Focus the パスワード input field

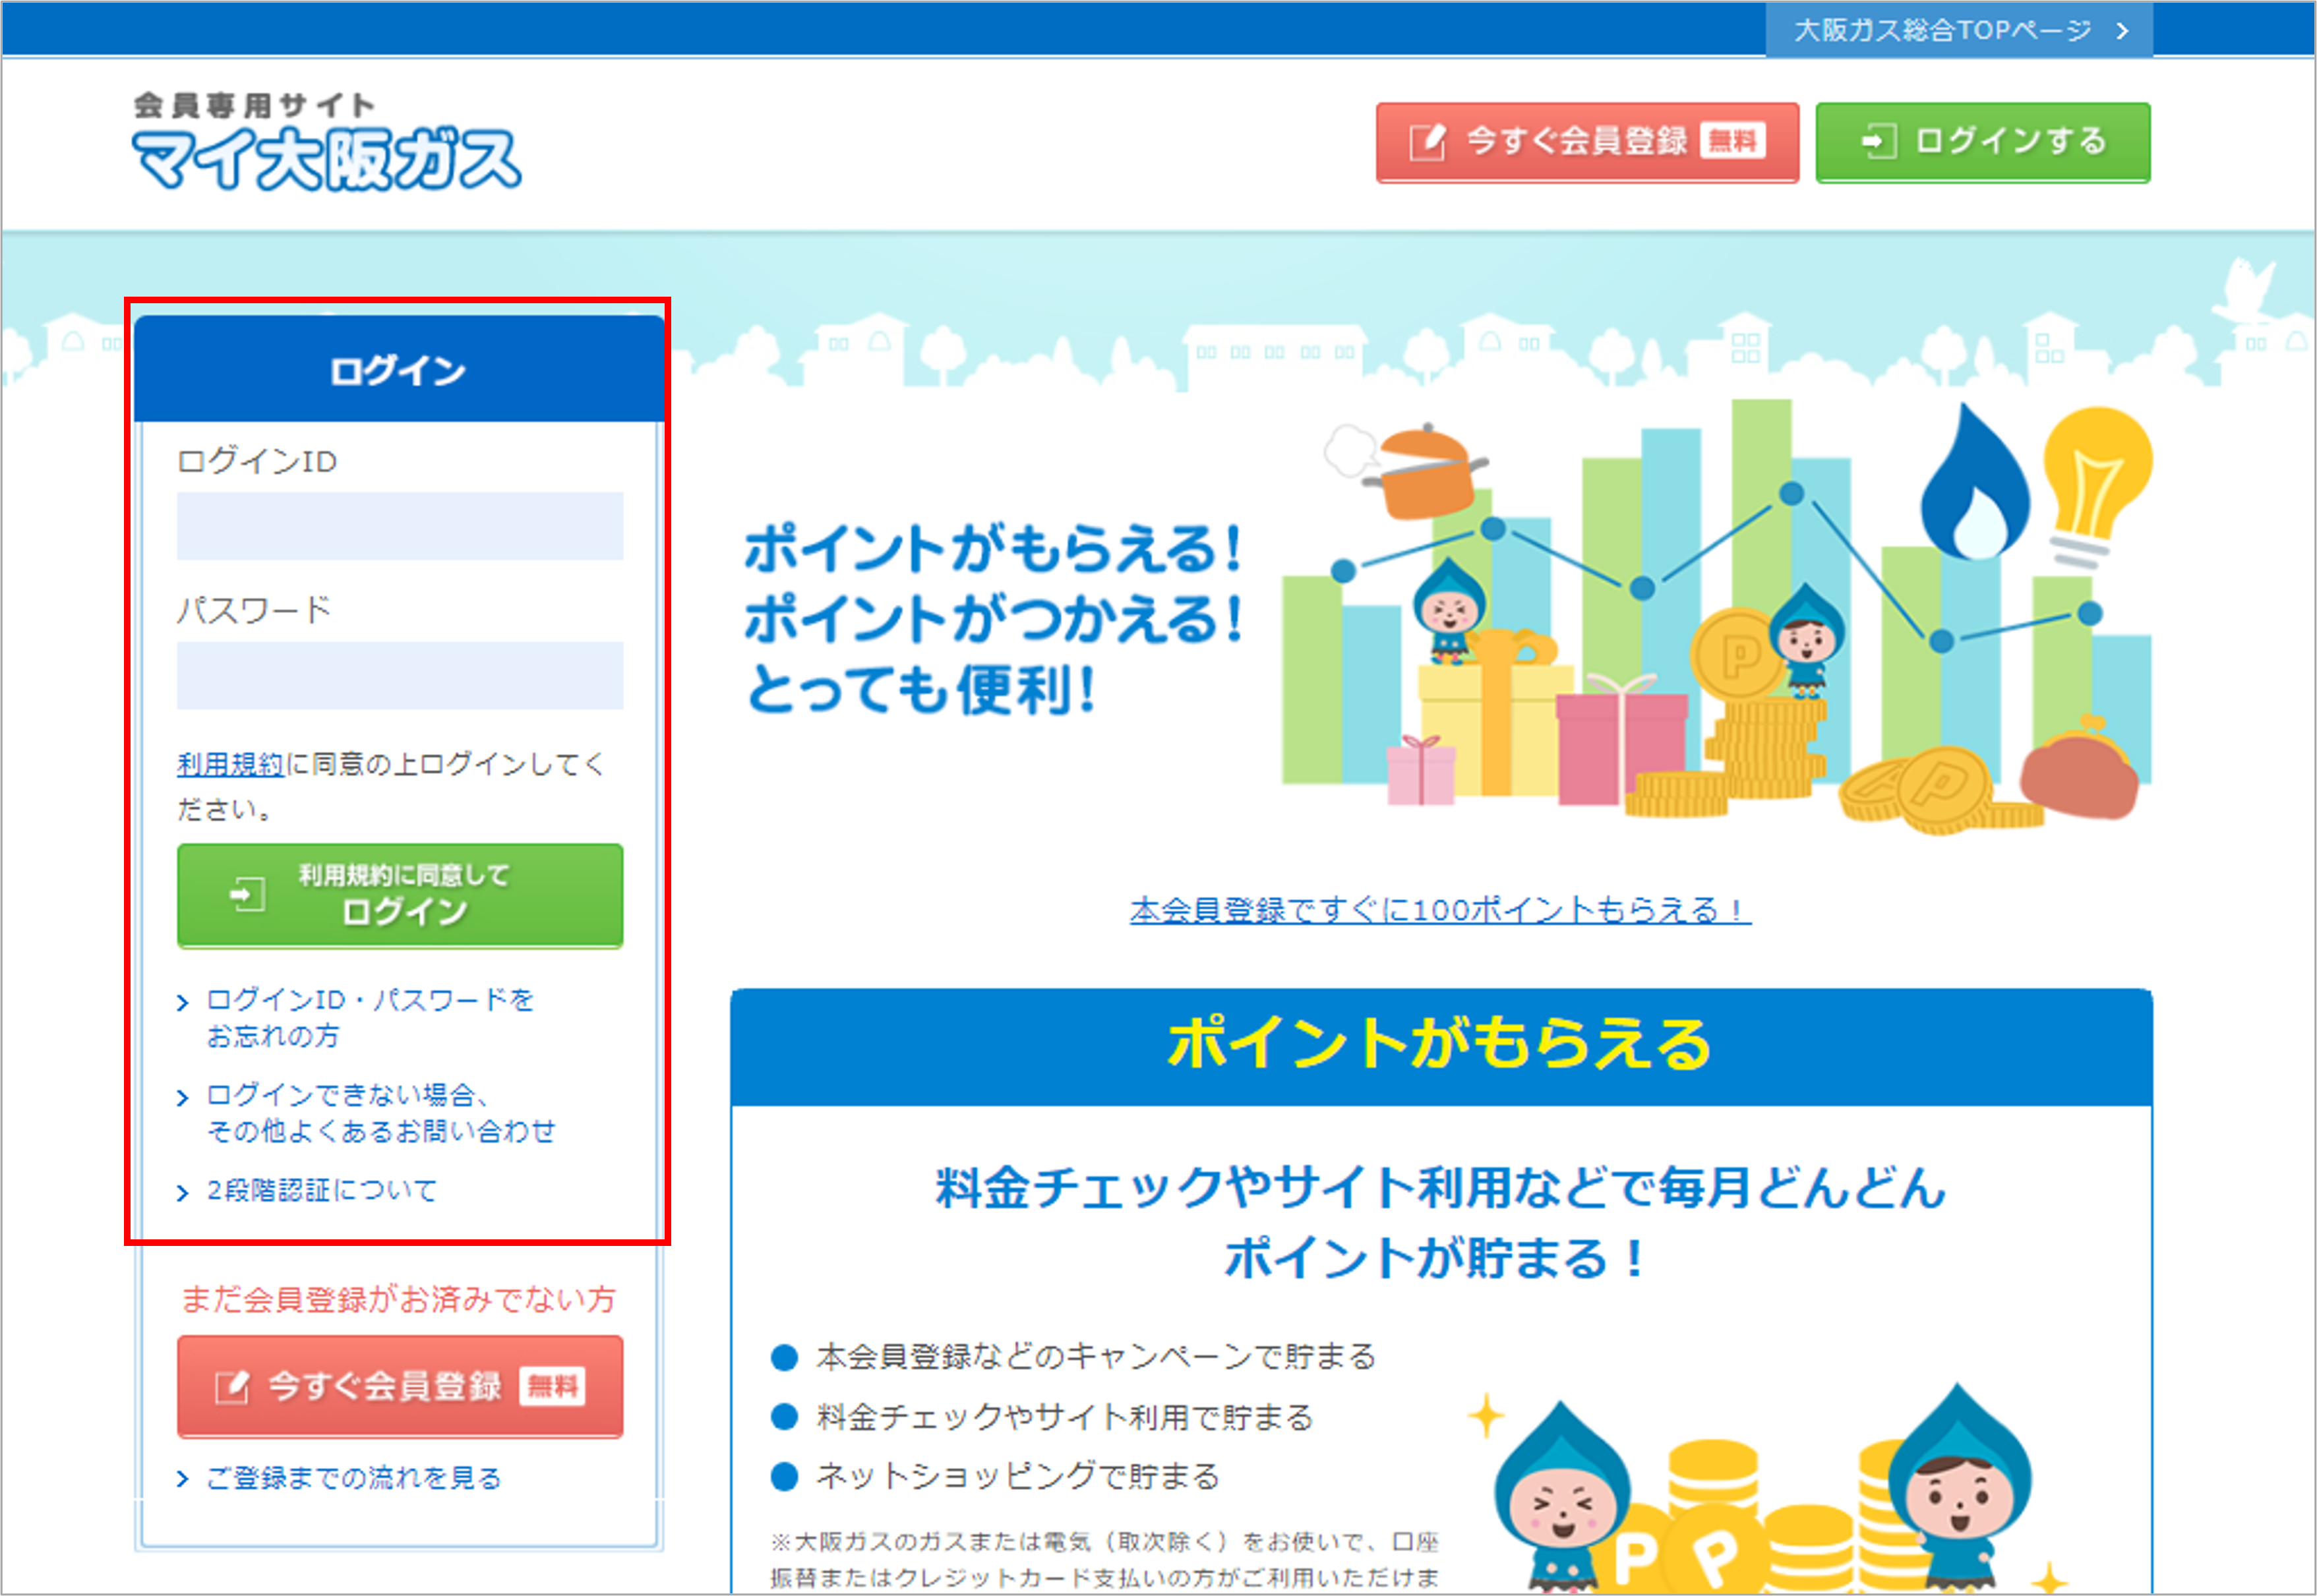point(400,675)
